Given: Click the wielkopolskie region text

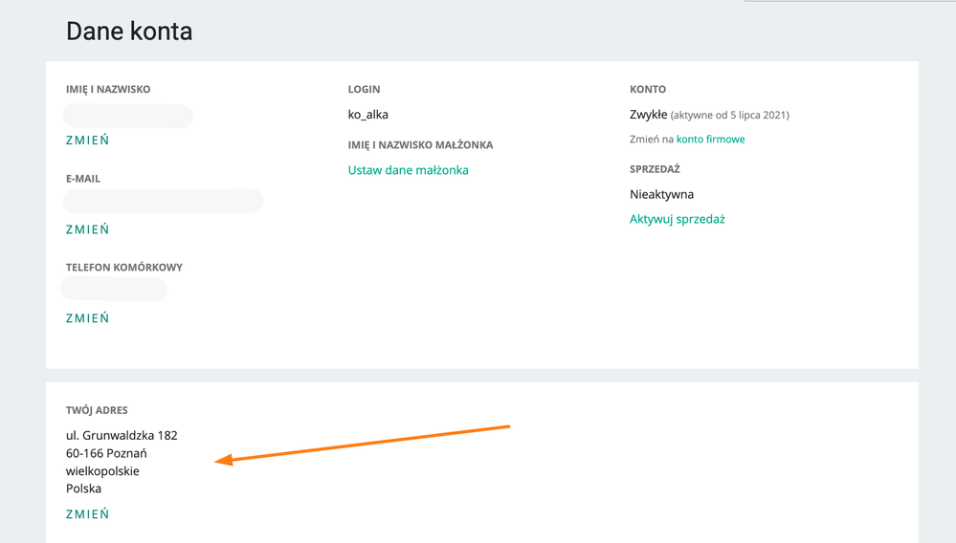Looking at the screenshot, I should pos(102,471).
